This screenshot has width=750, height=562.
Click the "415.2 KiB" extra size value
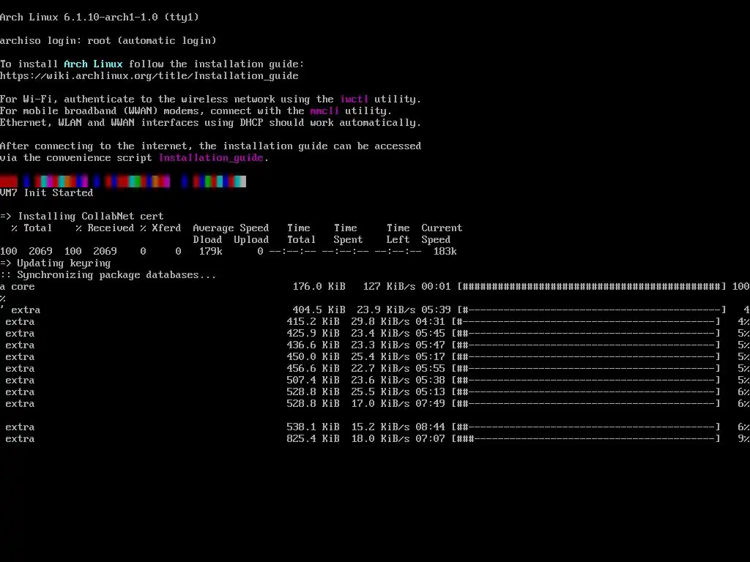pos(313,322)
